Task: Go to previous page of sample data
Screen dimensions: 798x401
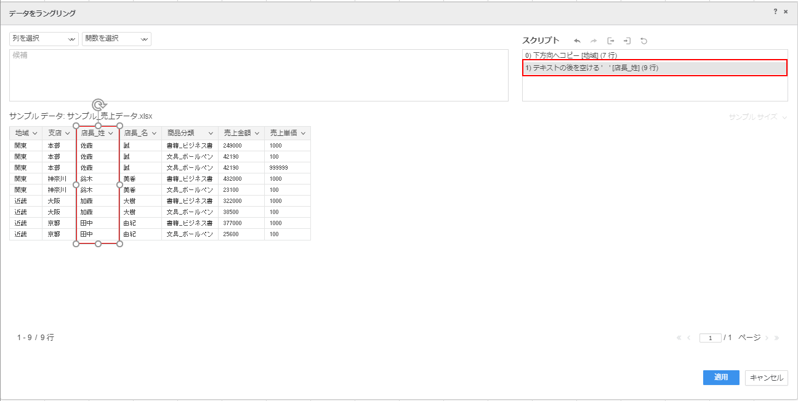Action: pos(689,338)
